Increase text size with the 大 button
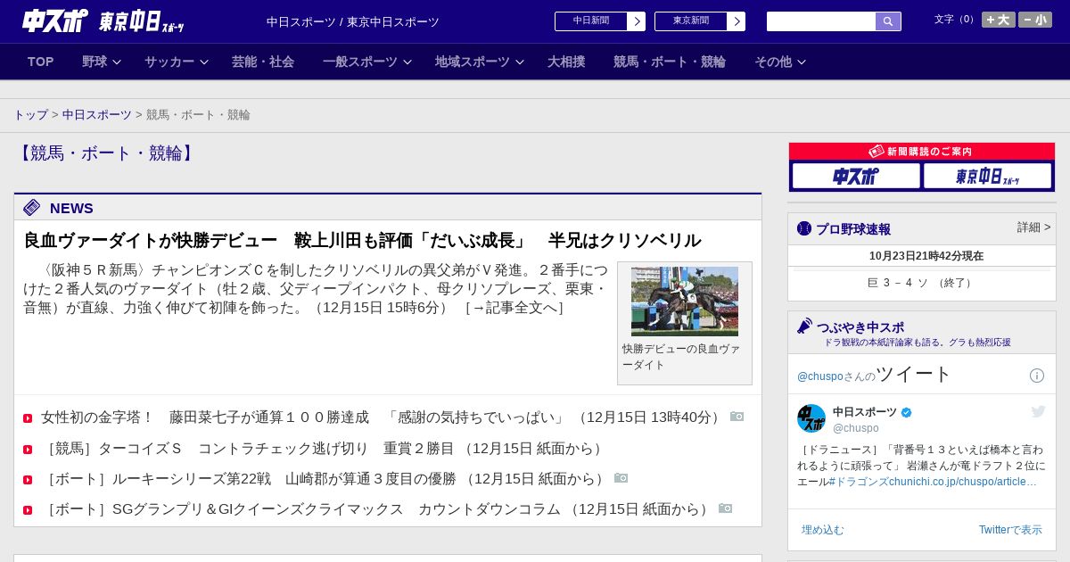This screenshot has width=1070, height=562. (x=999, y=20)
